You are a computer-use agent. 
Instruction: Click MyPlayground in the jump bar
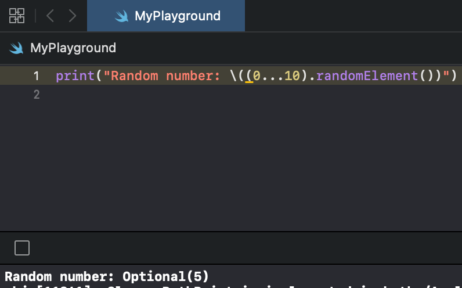point(73,48)
